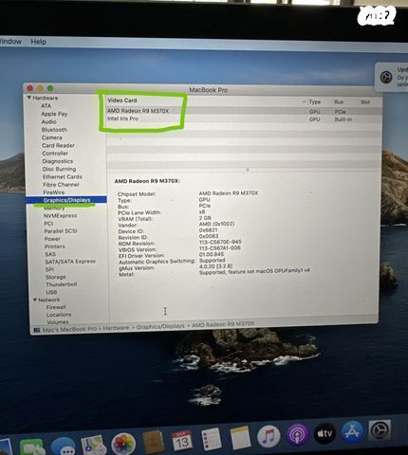
Task: Select USB in the sidebar
Action: click(51, 292)
